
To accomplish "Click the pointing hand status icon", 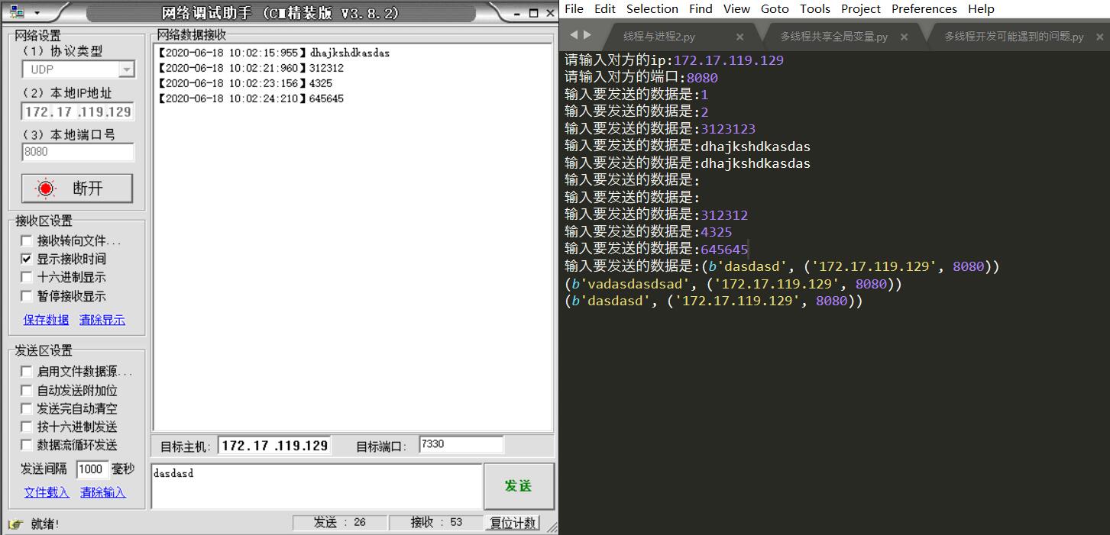I will pyautogui.click(x=15, y=524).
